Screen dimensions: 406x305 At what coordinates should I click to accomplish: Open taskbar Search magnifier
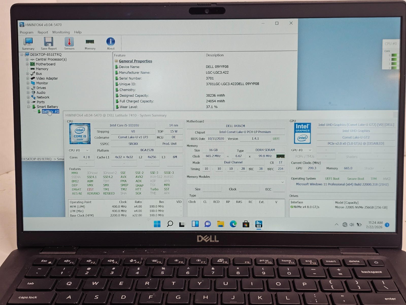pyautogui.click(x=170, y=224)
